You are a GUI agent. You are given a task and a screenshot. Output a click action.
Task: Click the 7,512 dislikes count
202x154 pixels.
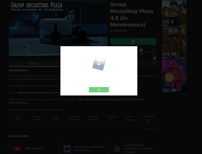154,54
